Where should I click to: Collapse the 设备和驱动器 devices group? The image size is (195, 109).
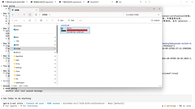coord(60,25)
